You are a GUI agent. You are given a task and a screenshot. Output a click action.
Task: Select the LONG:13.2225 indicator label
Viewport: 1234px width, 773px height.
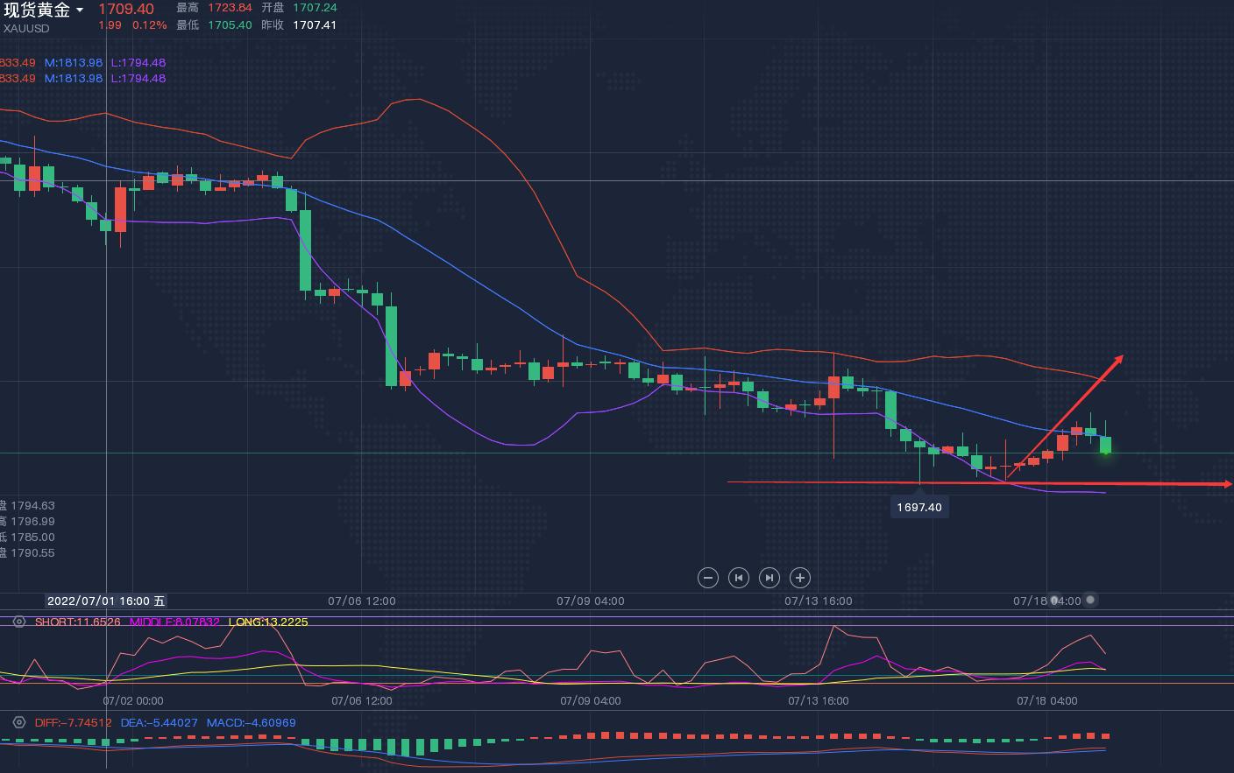click(268, 622)
